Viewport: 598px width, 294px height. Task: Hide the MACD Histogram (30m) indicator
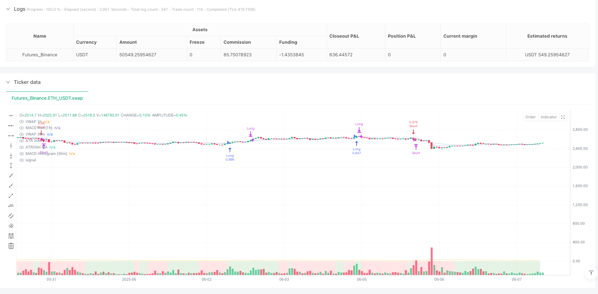(x=22, y=154)
